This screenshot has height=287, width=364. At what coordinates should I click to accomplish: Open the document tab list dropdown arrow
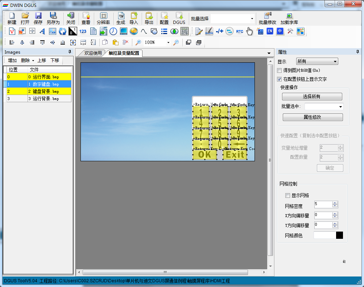[x=269, y=53]
